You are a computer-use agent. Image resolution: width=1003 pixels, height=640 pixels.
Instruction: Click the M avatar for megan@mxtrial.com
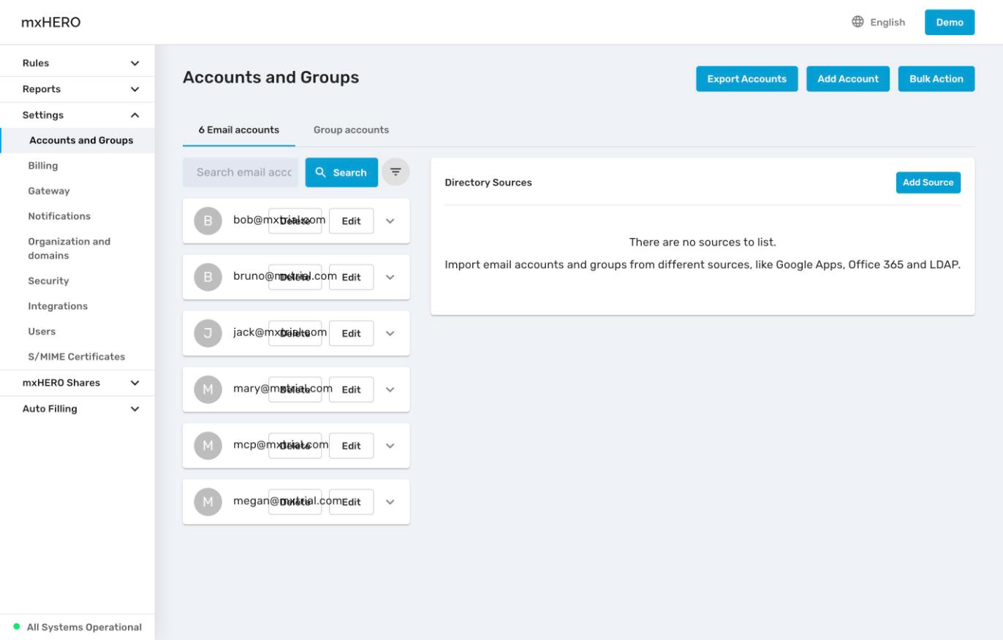tap(208, 502)
